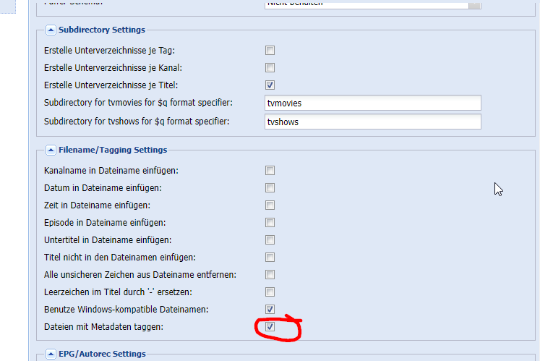540x361 pixels.
Task: Click label 'Subdirectory for tvshows for $q format specifier:'
Action: click(137, 122)
